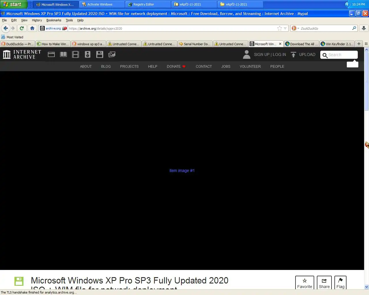Click the system tray expand arrow
The width and height of the screenshot is (369, 295).
pos(347,4)
